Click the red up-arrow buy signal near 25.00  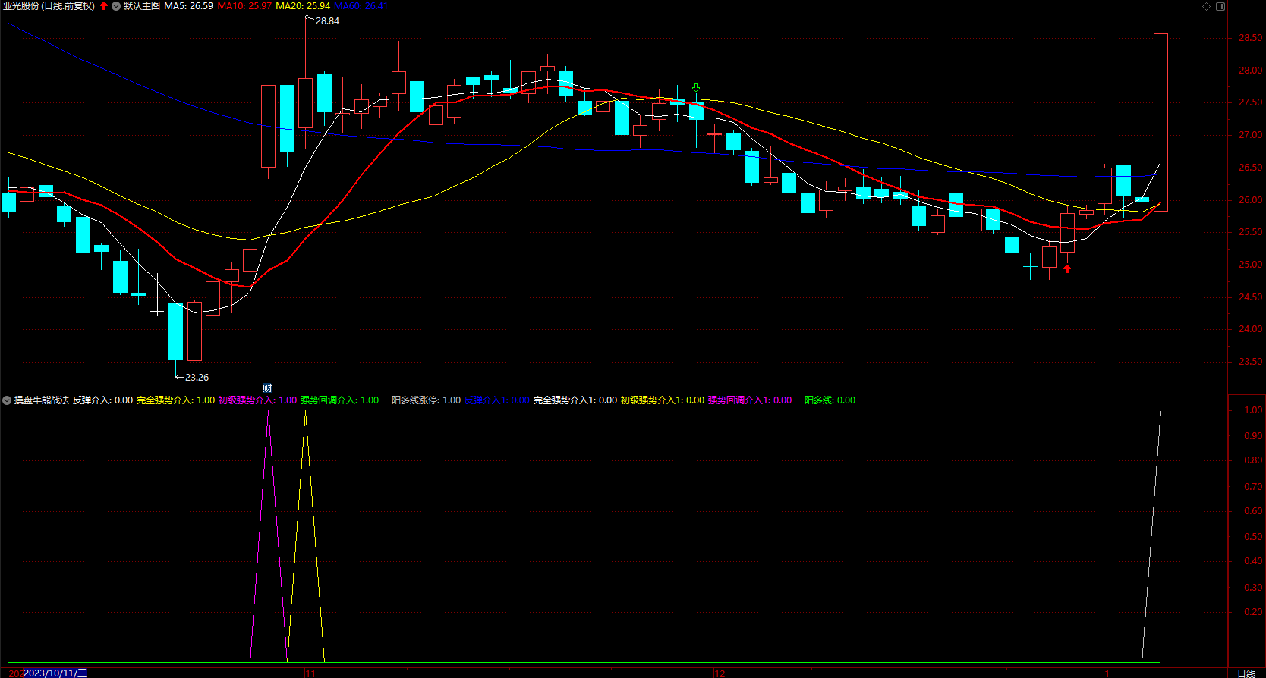pyautogui.click(x=1067, y=268)
